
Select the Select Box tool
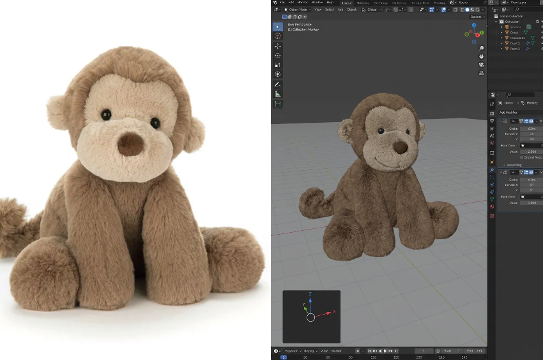pos(278,27)
